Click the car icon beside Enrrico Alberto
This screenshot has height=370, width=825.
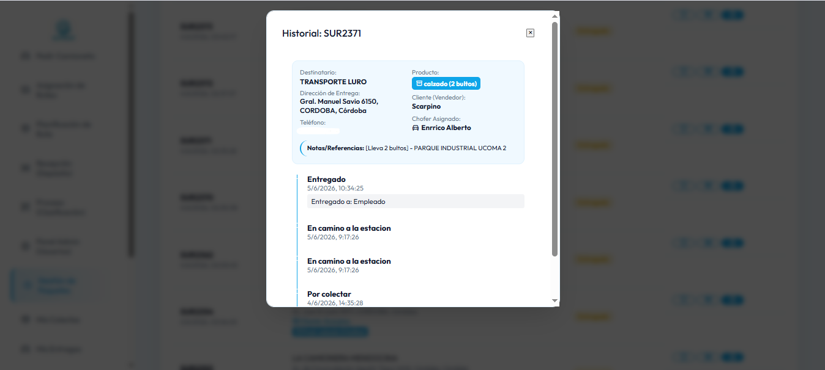coord(416,128)
